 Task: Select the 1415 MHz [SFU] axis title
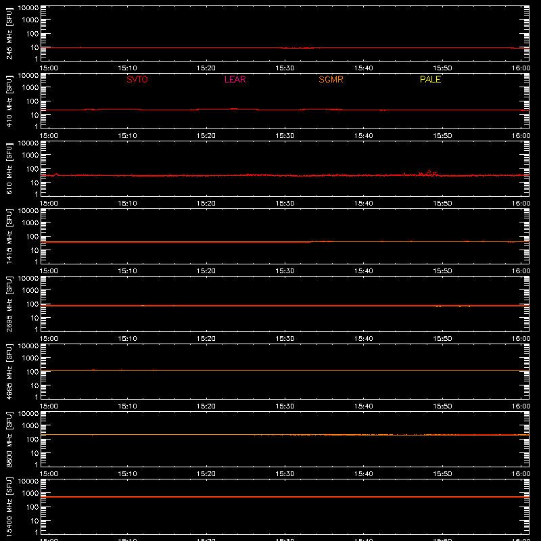click(x=9, y=236)
